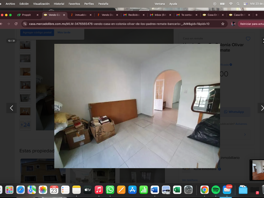Viewport: 264px width, 198px height.
Task: Open Microsoft Excel from the dock
Action: click(177, 190)
